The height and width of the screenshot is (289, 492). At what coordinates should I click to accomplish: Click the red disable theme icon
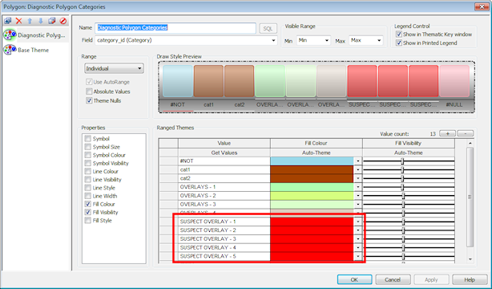[x=63, y=21]
